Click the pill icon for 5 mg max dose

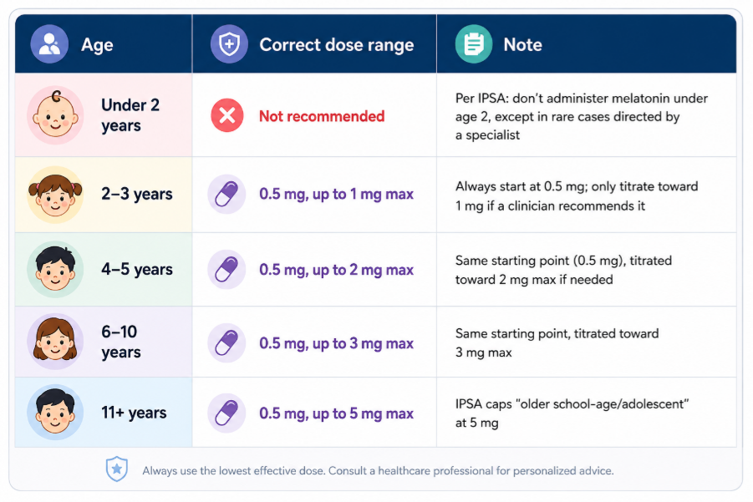coord(226,413)
